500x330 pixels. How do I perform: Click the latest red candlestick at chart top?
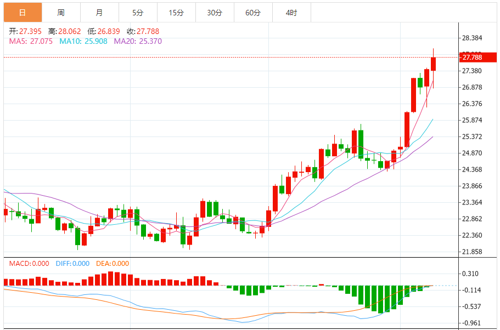[433, 64]
